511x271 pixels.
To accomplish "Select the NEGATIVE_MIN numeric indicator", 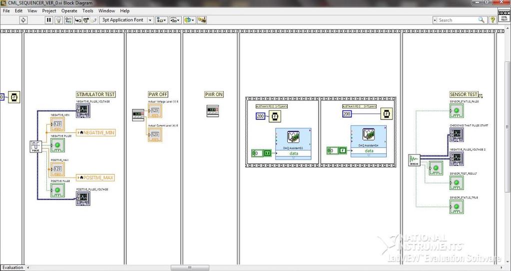I will pyautogui.click(x=57, y=124).
